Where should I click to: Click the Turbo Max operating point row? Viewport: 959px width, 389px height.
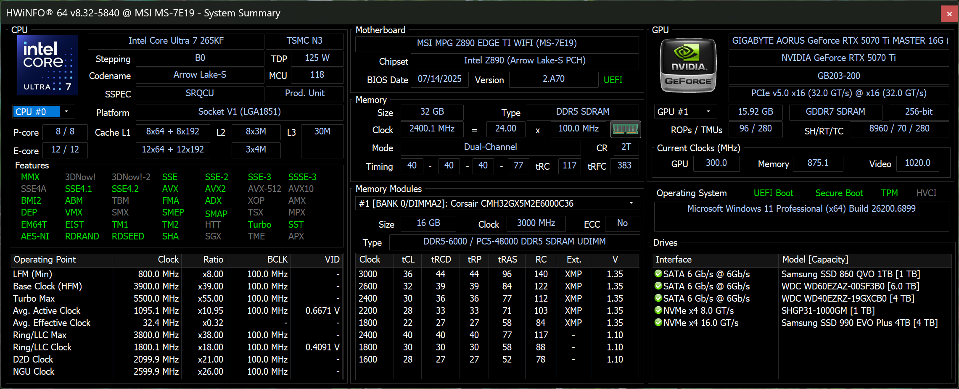[x=177, y=298]
